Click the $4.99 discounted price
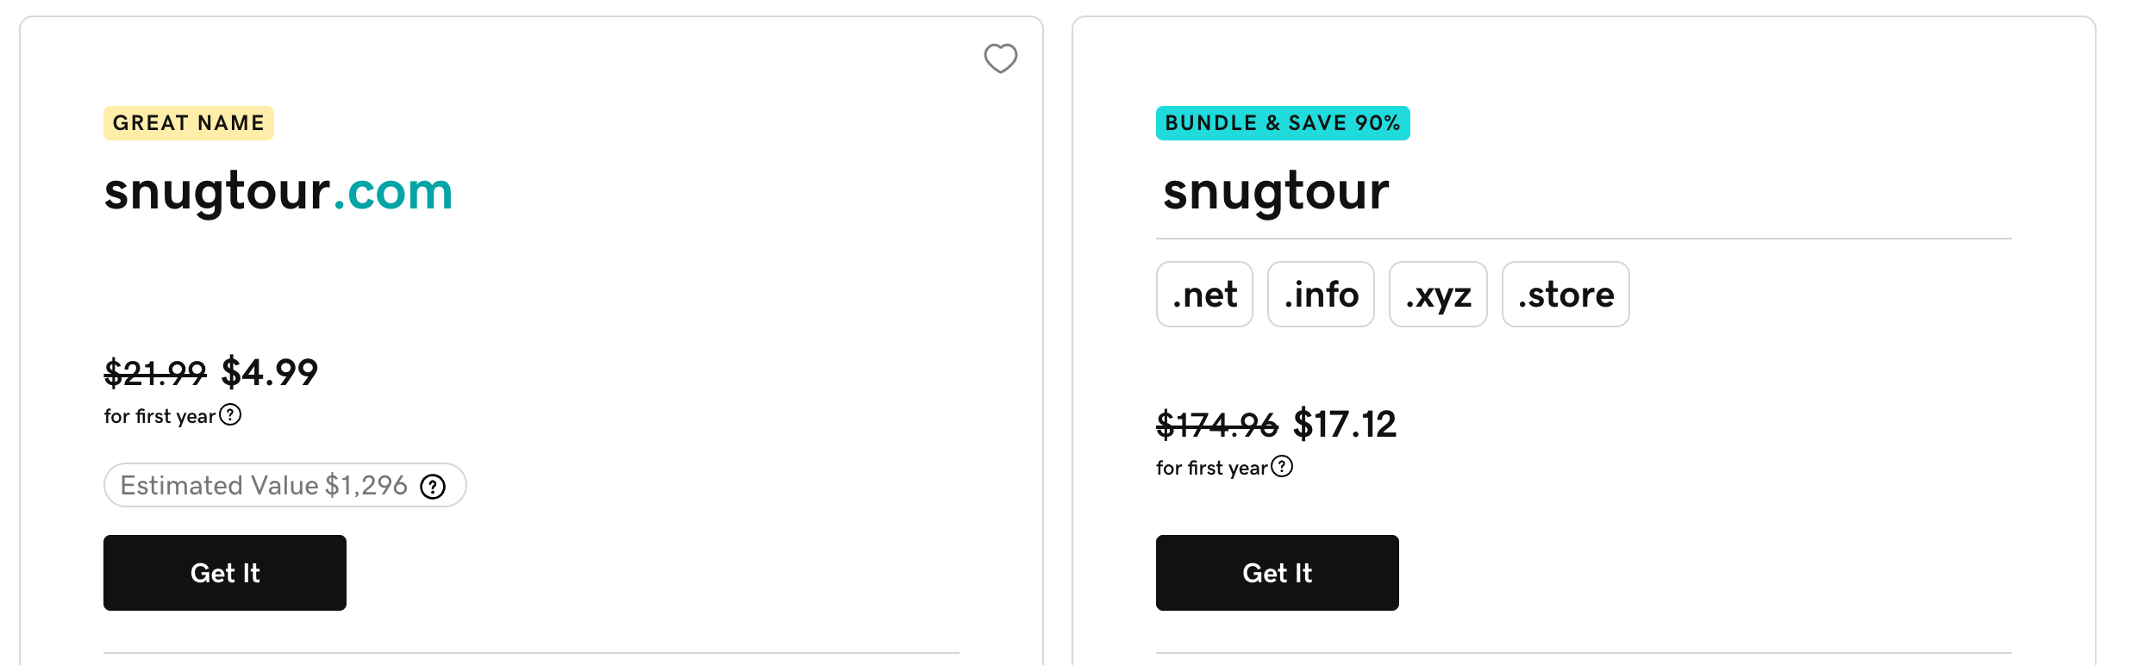 pyautogui.click(x=270, y=372)
